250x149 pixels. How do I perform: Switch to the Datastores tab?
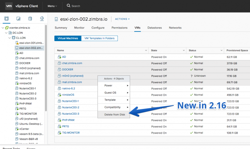click(155, 28)
